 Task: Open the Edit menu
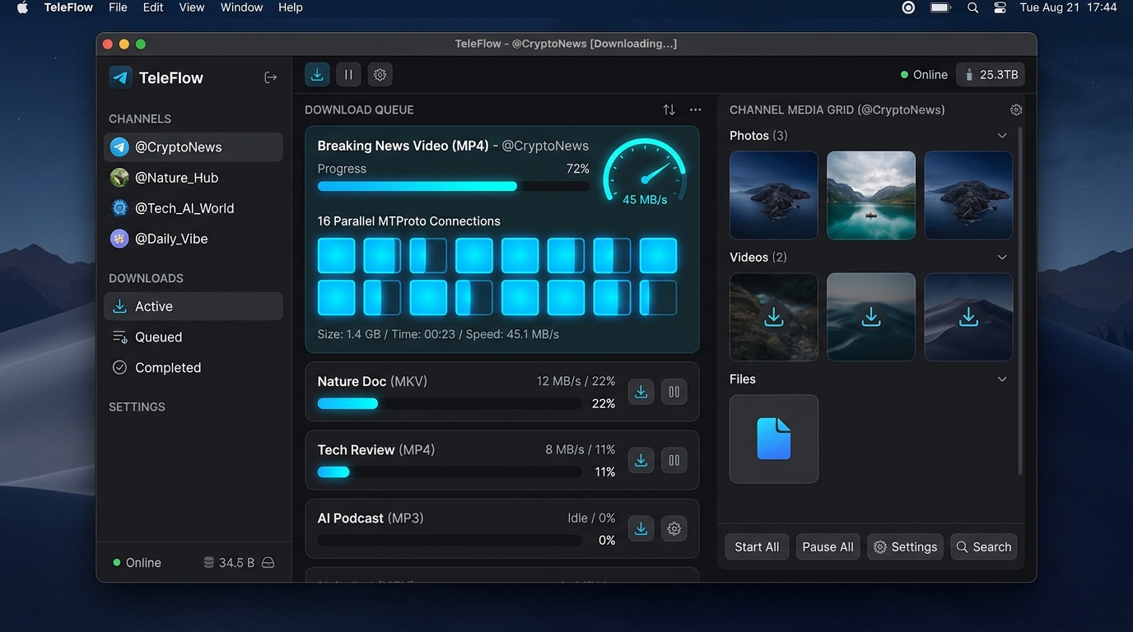tap(153, 7)
